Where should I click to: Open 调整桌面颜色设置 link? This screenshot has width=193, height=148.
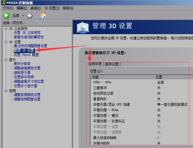[27, 68]
